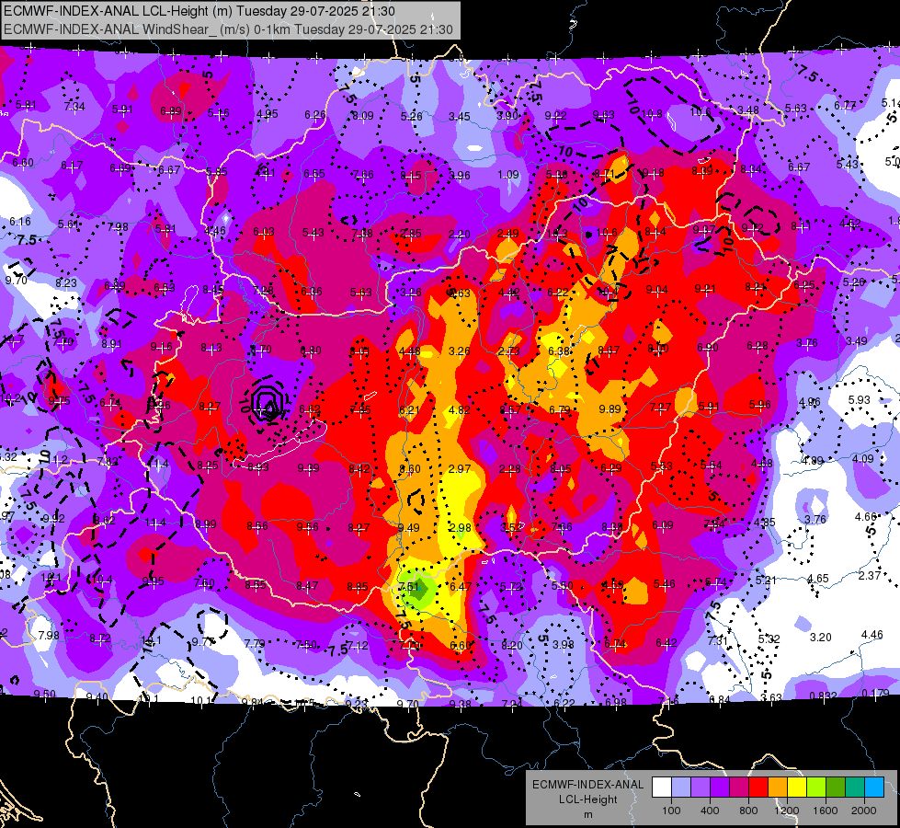Click the red legend color box

click(x=758, y=788)
